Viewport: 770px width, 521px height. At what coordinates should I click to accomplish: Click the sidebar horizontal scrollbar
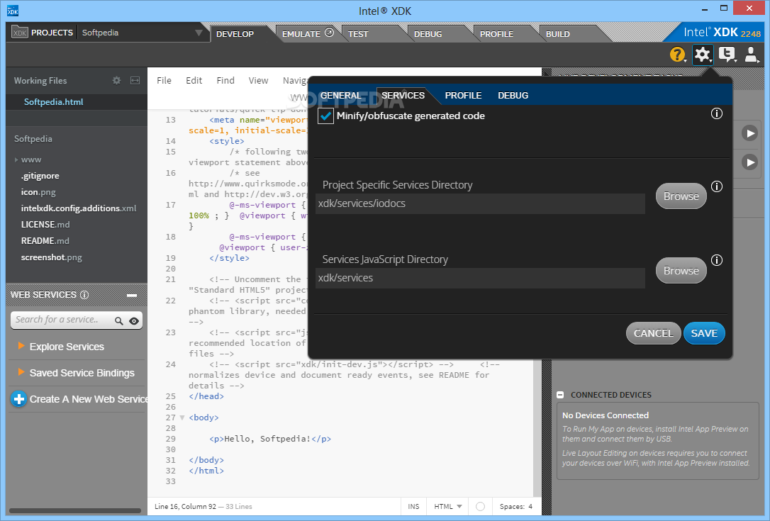point(75,510)
